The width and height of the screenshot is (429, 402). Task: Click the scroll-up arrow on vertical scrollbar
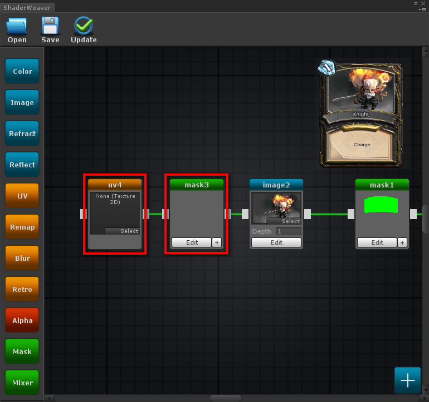coord(426,51)
